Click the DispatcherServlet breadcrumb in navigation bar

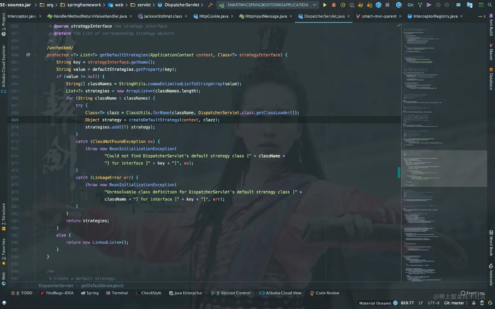[178, 5]
